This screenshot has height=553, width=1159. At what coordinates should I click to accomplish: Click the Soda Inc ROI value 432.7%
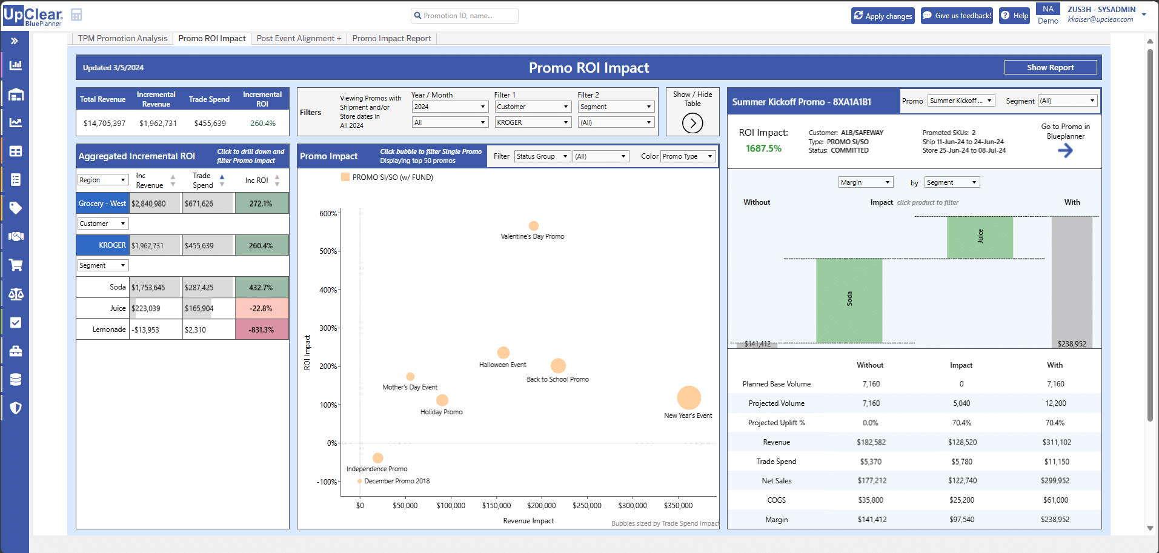point(261,288)
